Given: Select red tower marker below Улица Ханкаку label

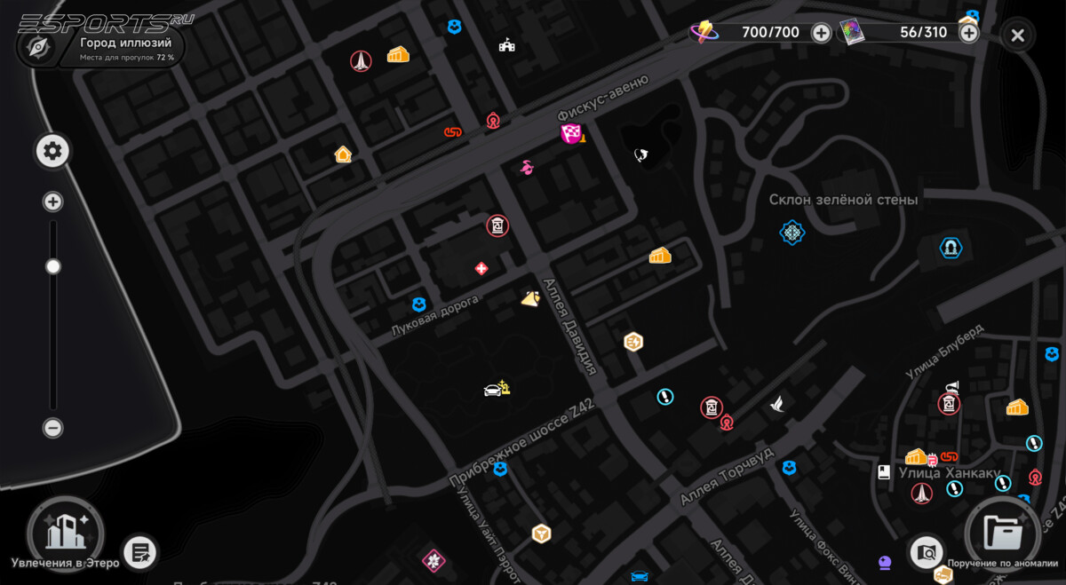Looking at the screenshot, I should pos(922,493).
